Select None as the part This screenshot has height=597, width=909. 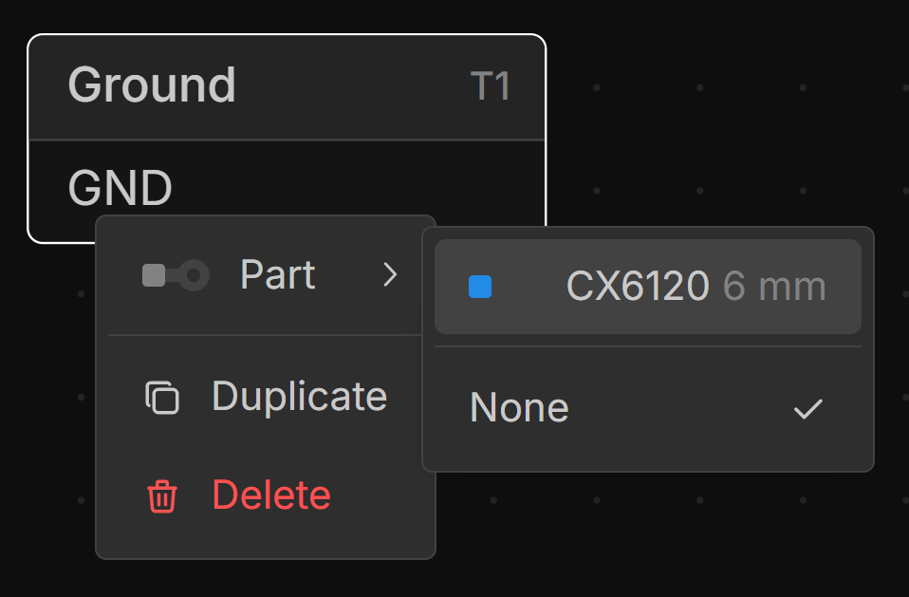click(x=520, y=409)
